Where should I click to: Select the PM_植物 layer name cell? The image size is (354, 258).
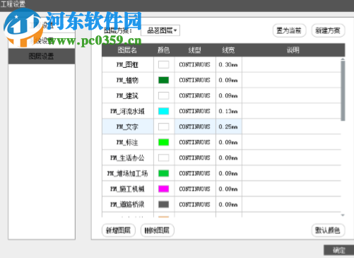click(x=128, y=80)
